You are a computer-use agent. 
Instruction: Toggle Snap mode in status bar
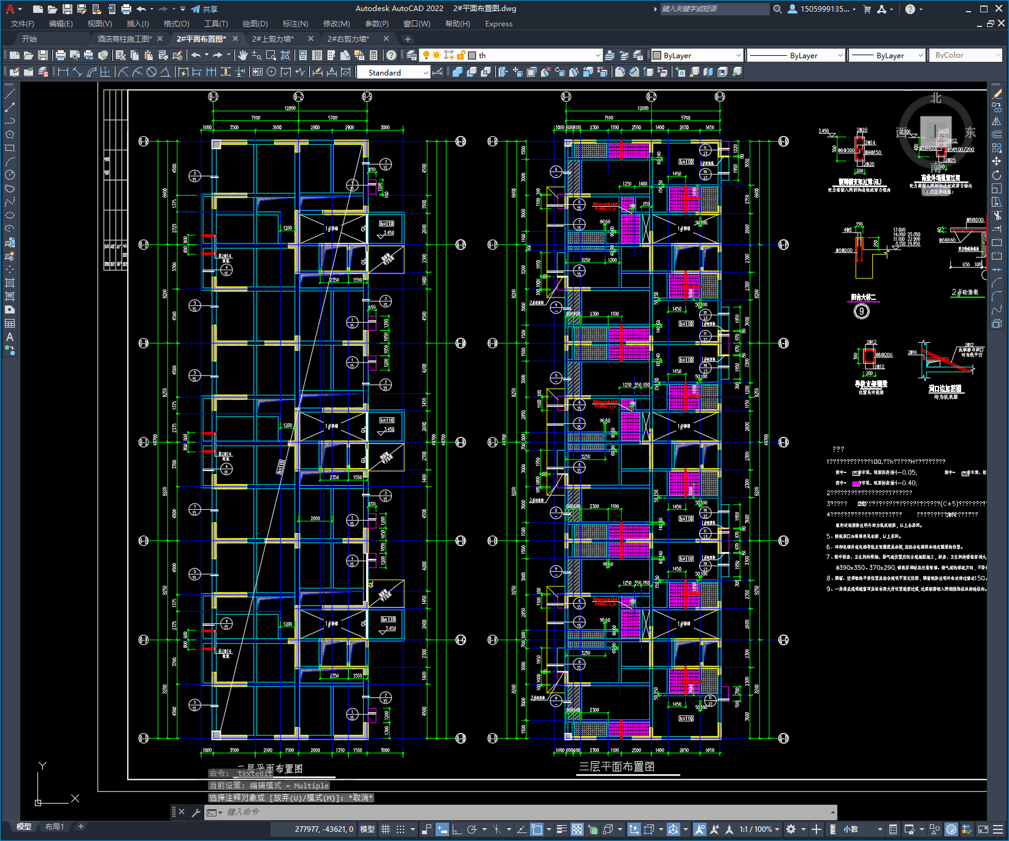(x=401, y=829)
